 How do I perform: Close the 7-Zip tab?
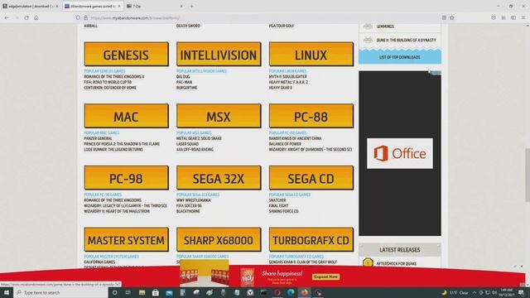(x=181, y=6)
